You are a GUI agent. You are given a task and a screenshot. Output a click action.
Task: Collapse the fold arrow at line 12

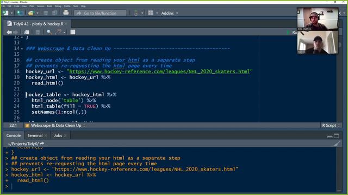22,37
